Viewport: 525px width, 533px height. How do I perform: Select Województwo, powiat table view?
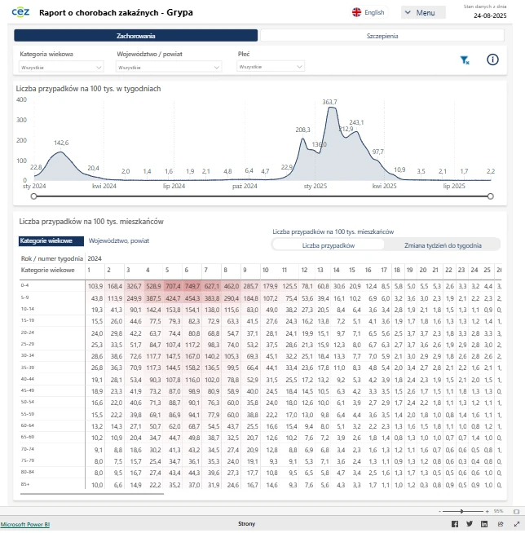[x=119, y=241]
